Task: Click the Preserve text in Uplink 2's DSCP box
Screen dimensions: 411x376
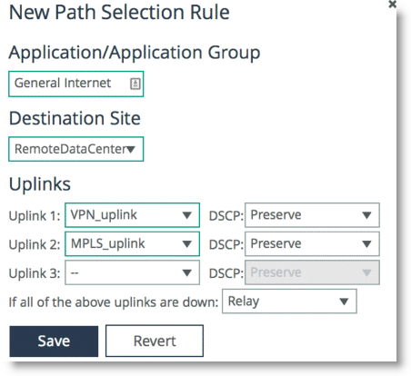Action: 276,243
